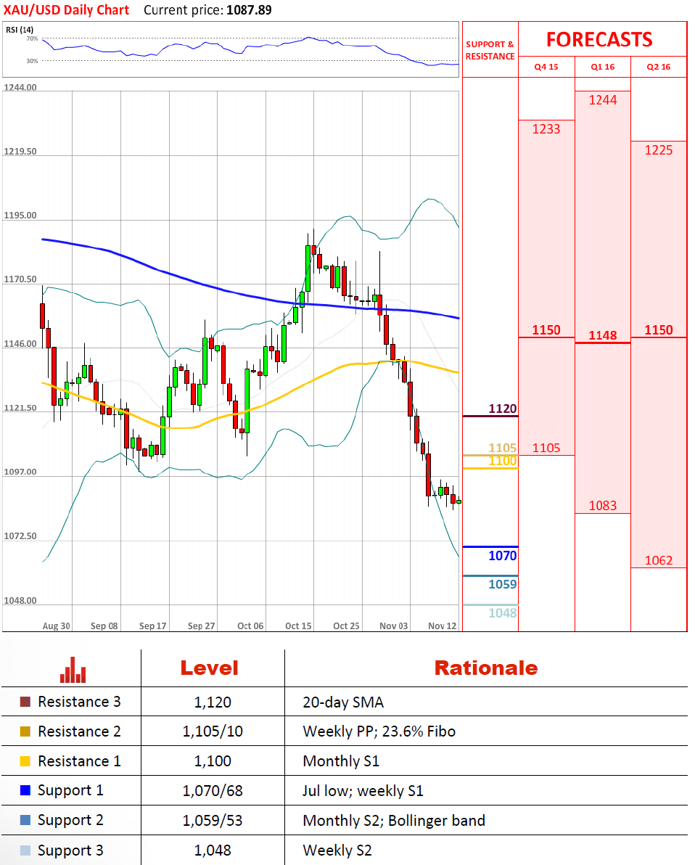Click the Resistance 1 yellow color swatch
695x865 pixels.
pos(25,761)
